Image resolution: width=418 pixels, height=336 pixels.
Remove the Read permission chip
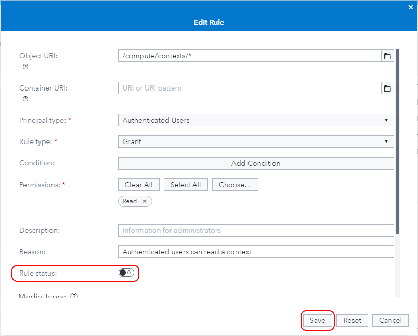[x=145, y=201]
